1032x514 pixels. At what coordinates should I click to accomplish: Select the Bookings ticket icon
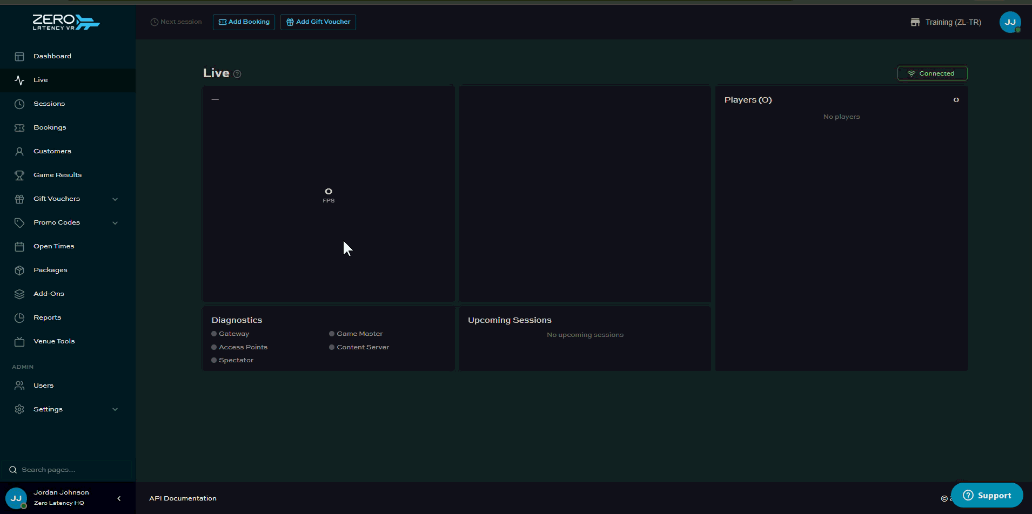(x=19, y=127)
